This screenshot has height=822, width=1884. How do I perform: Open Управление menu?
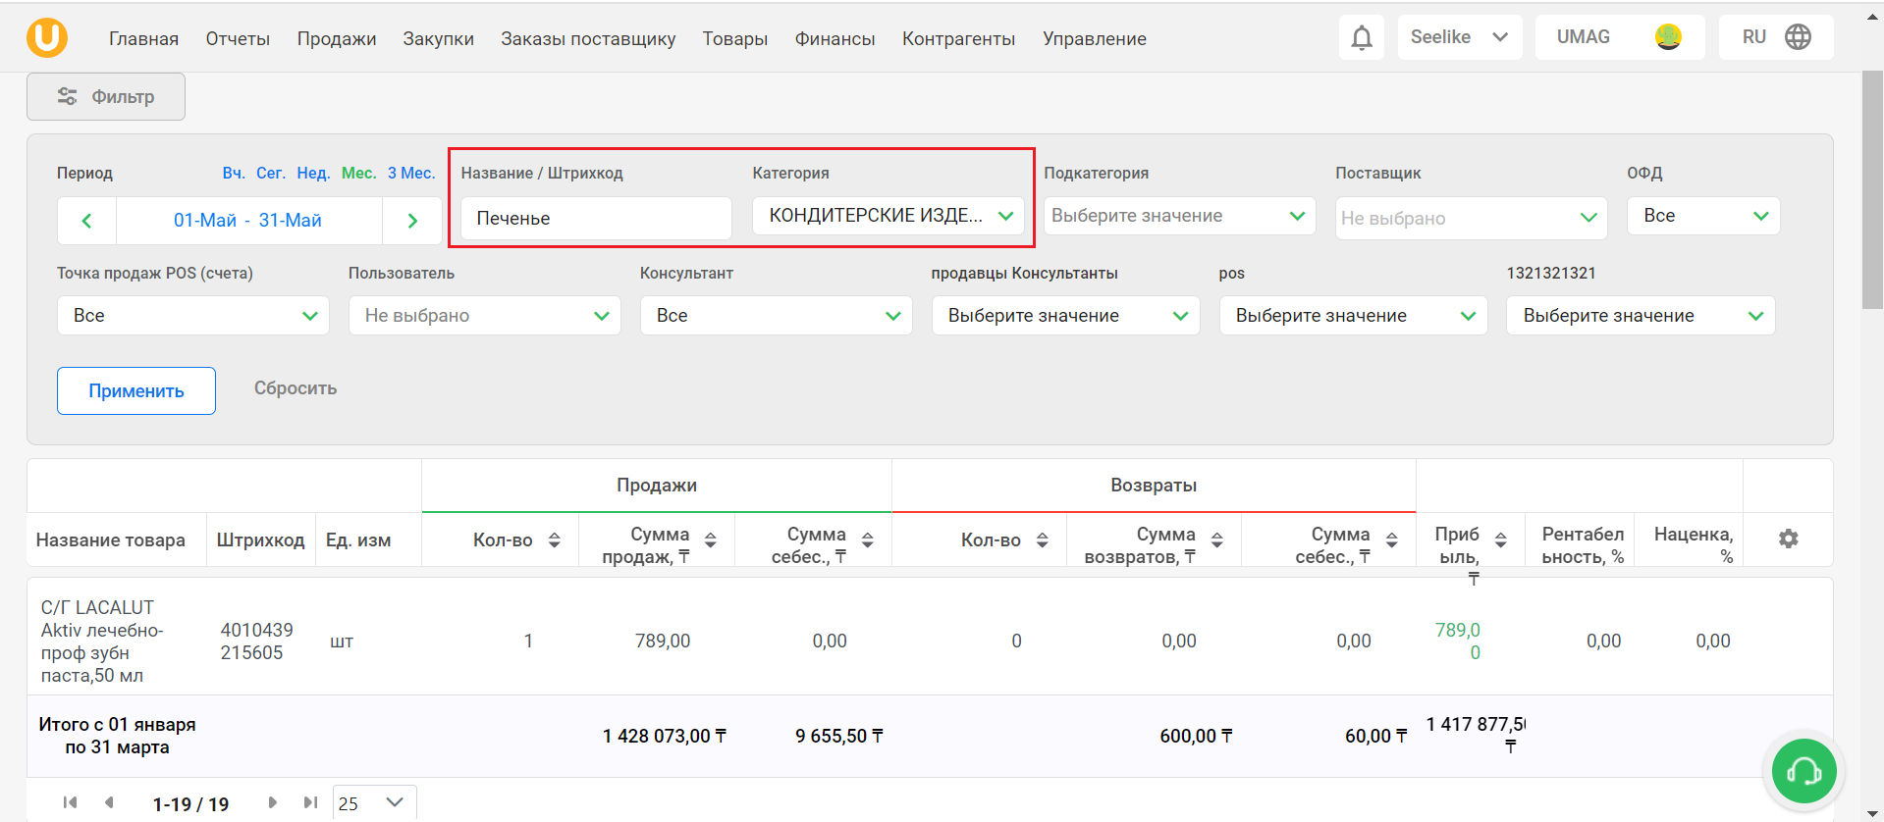click(1095, 38)
